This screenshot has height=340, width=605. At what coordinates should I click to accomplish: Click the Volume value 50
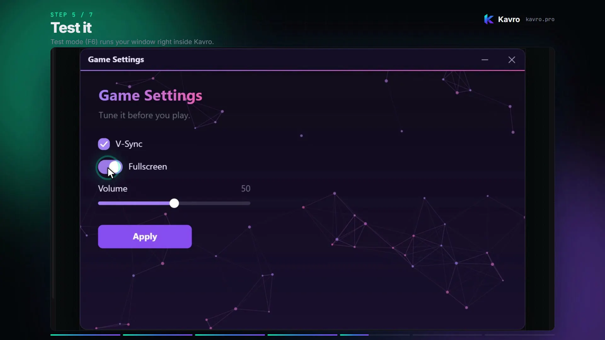[245, 189]
